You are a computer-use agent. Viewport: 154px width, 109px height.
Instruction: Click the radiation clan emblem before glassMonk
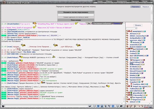(x=131, y=93)
